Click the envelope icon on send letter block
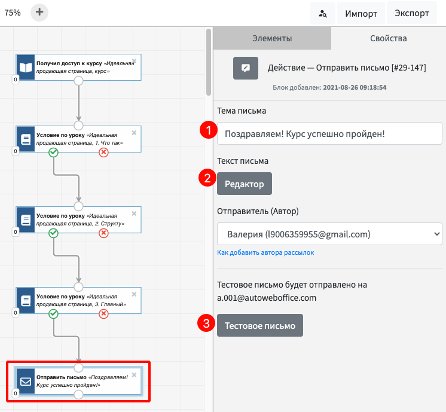The image size is (446, 412). pos(26,381)
